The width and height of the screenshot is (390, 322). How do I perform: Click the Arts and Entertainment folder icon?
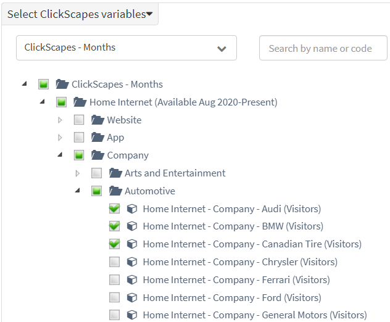[x=115, y=173]
